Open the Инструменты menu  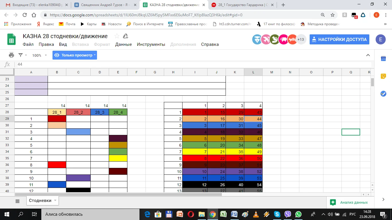(x=151, y=44)
